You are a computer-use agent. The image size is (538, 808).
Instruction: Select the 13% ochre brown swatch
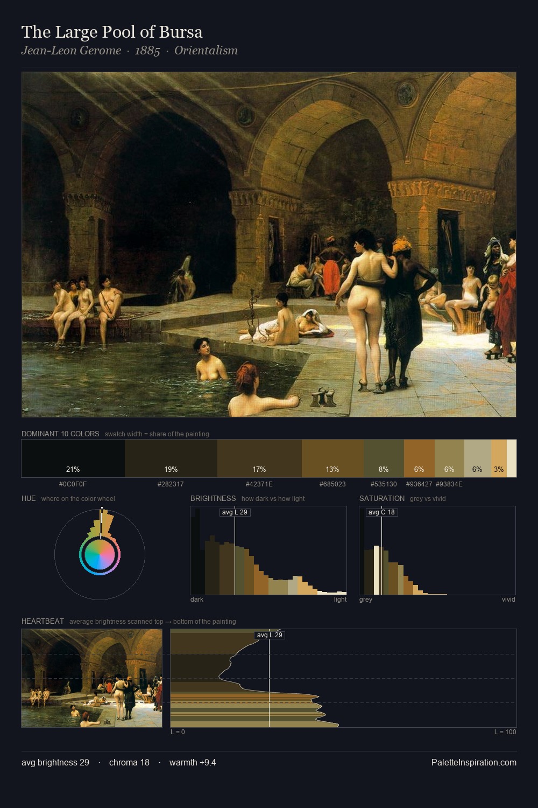pos(332,458)
